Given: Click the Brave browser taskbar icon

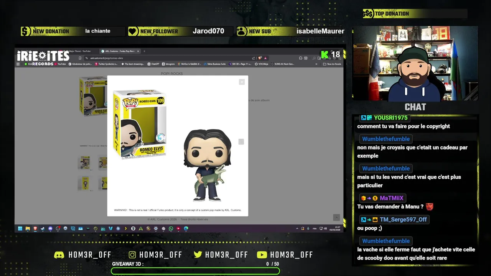Looking at the screenshot, I should pyautogui.click(x=35, y=228).
